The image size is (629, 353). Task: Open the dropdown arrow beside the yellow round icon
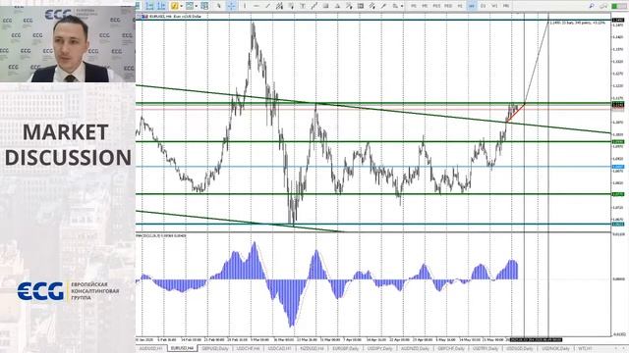[181, 6]
